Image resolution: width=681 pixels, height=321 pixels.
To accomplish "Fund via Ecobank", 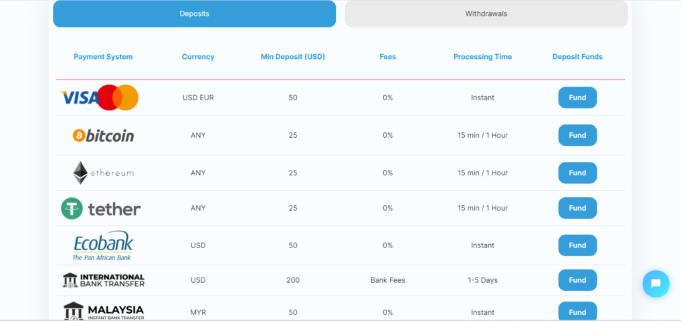I will tap(577, 245).
